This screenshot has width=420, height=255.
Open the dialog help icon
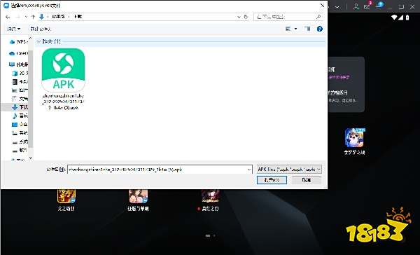[x=320, y=29]
